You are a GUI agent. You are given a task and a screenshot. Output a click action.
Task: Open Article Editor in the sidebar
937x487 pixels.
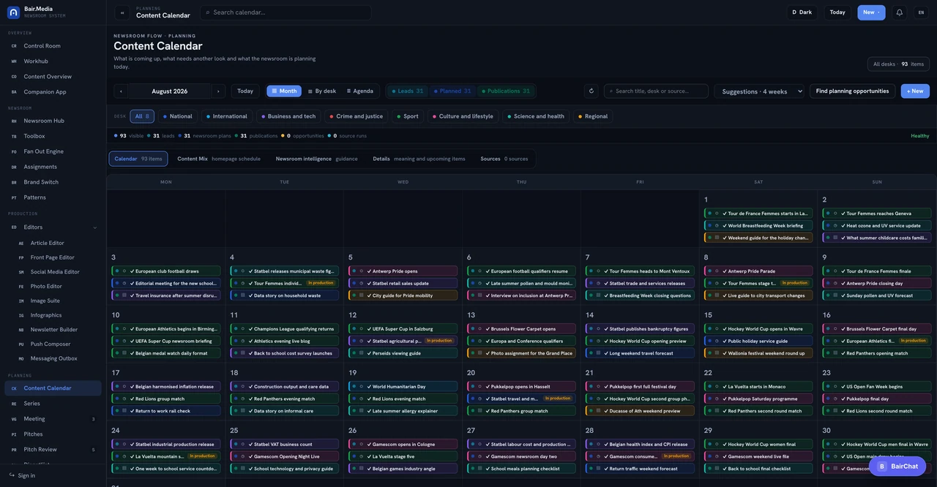[57, 243]
